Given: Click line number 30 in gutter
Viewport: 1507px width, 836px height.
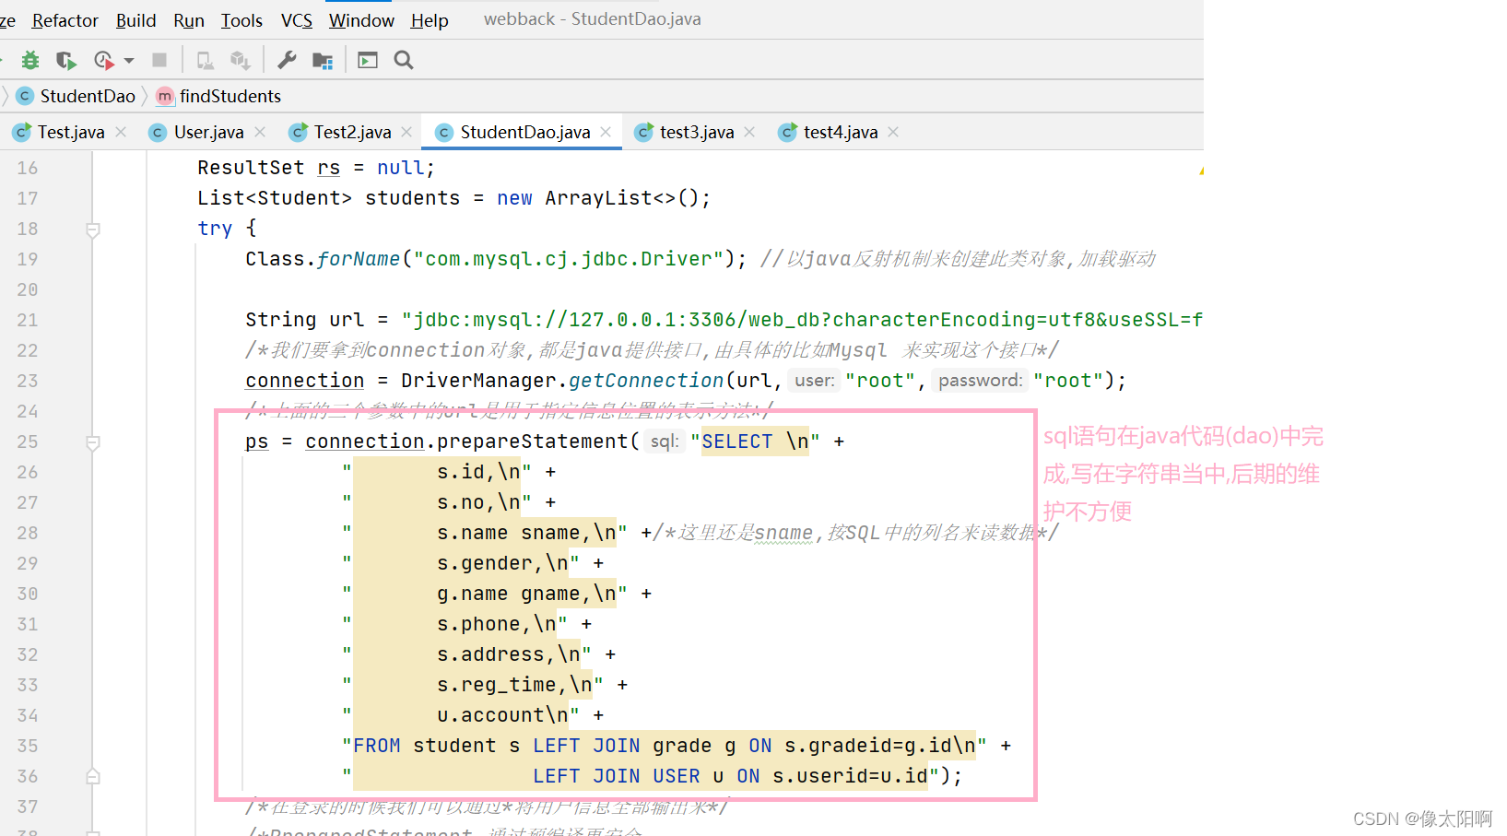Looking at the screenshot, I should (x=28, y=594).
